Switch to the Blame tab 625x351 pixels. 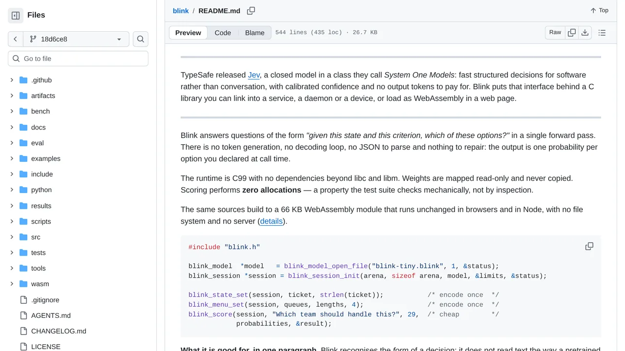tap(255, 33)
